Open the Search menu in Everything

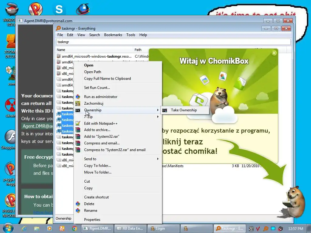[x=94, y=35]
